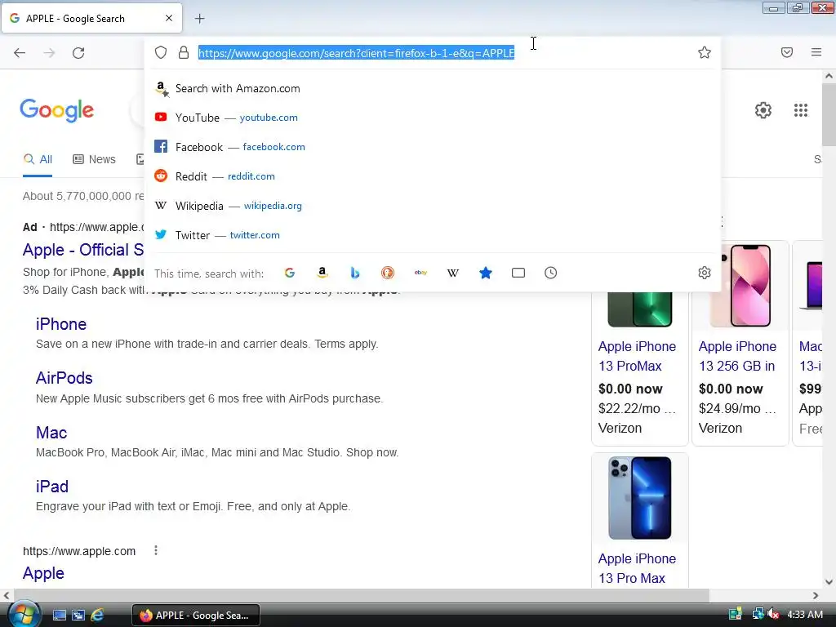Open the Mac sitelink

51,433
